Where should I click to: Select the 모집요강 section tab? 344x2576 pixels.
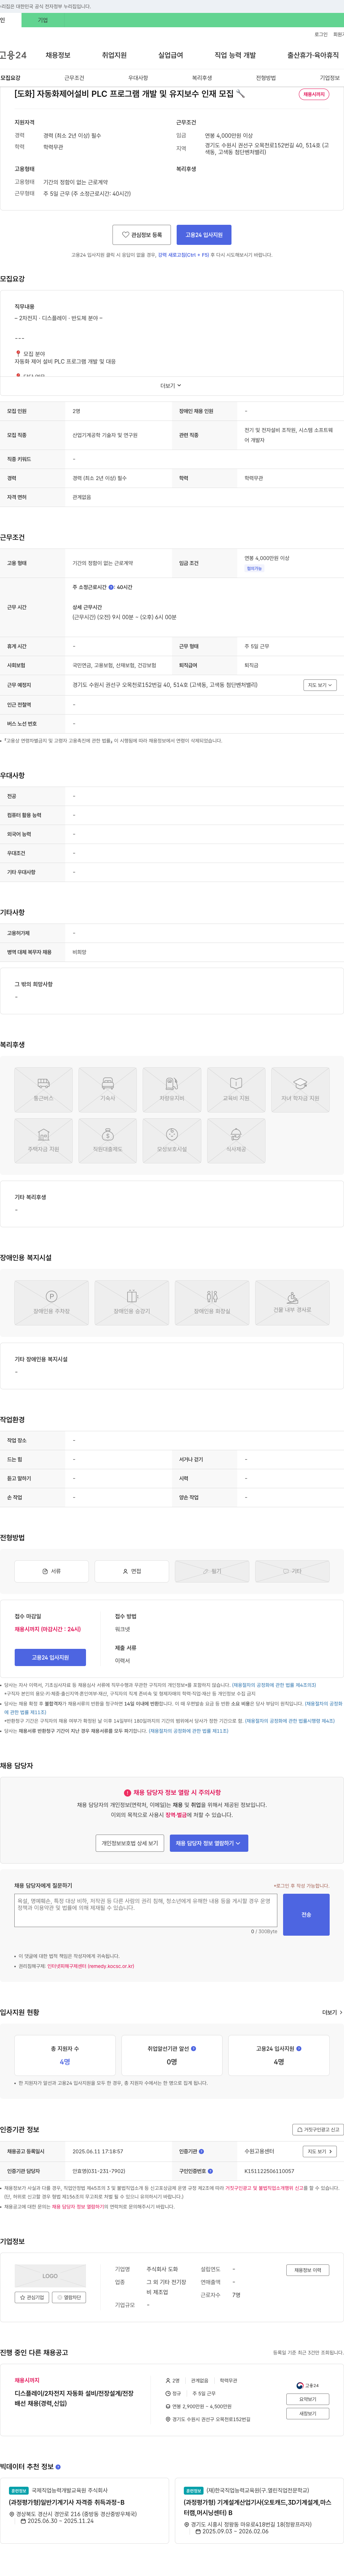click(10, 78)
